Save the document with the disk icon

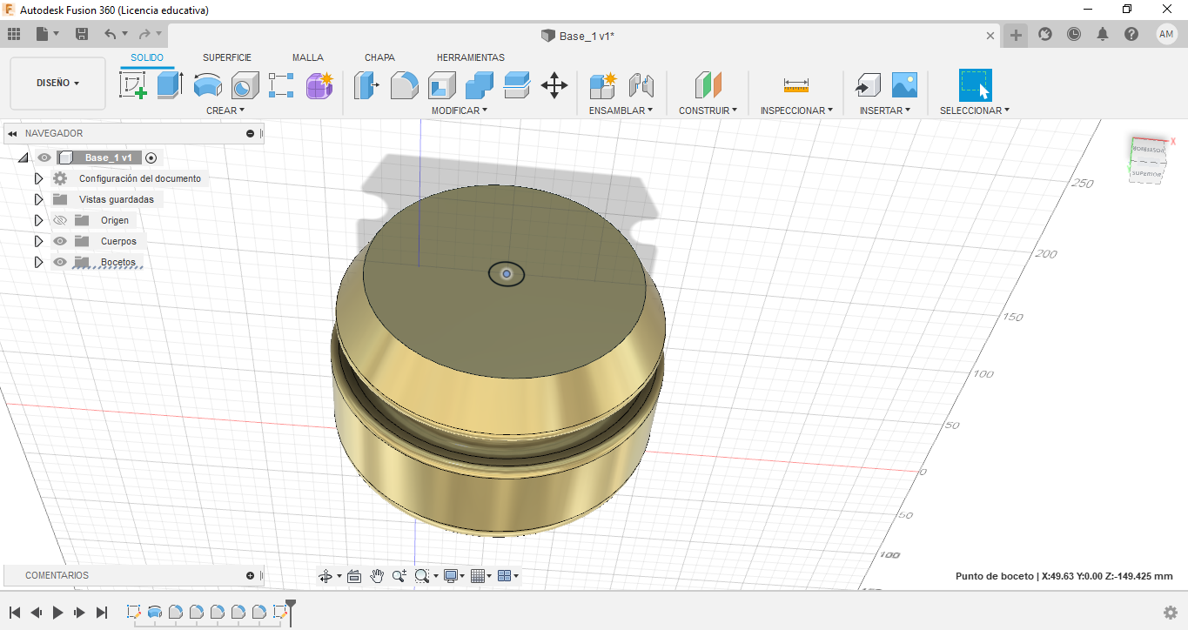[x=82, y=34]
